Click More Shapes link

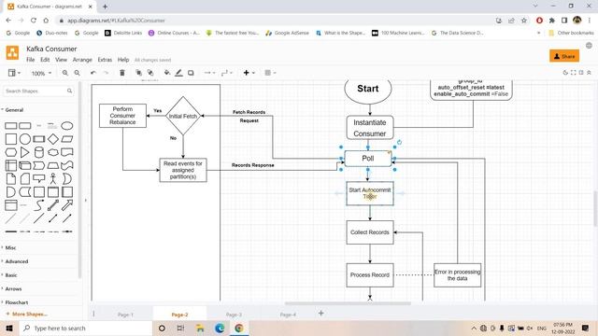pyautogui.click(x=27, y=314)
